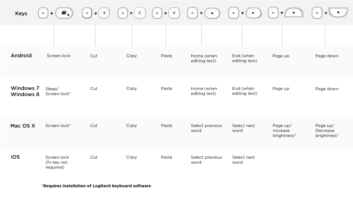This screenshot has width=353, height=200.
Task: Click the X key icon
Action: click(104, 13)
